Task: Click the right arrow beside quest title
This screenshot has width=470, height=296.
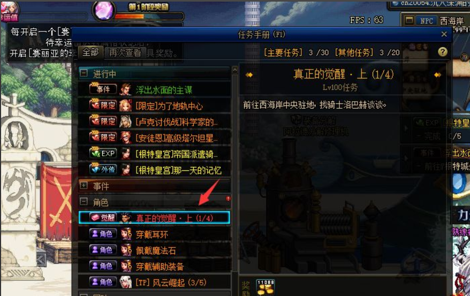Action: click(437, 75)
